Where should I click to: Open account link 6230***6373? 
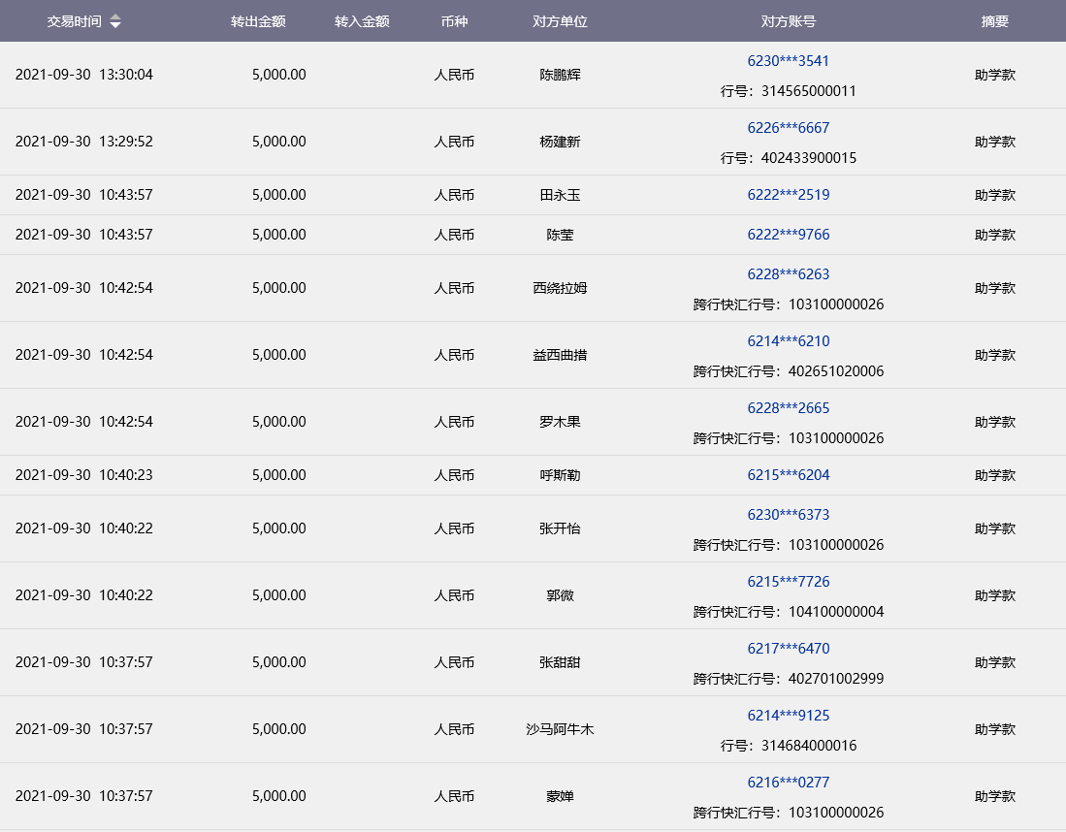[x=788, y=514]
